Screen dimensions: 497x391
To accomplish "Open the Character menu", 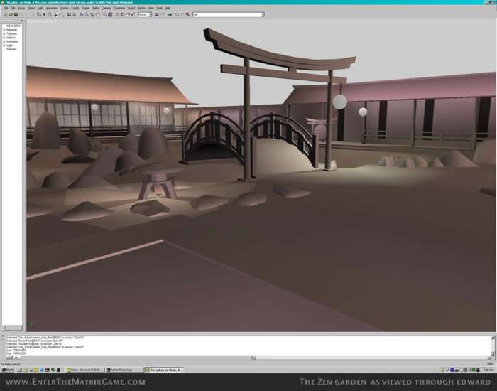I will pos(119,8).
